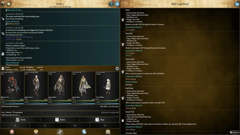Click the Heal All skill icon

[x=123, y=44]
